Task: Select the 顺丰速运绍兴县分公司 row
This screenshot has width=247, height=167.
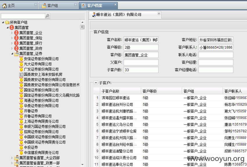Action: 170,158
